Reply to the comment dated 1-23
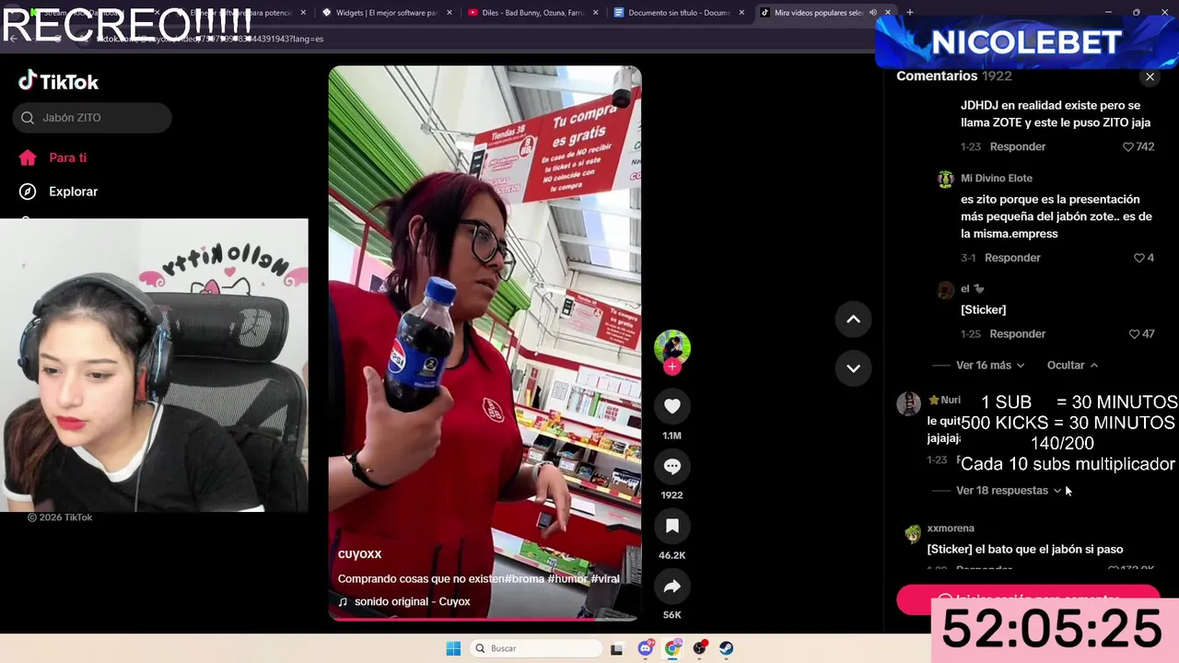 click(1018, 146)
